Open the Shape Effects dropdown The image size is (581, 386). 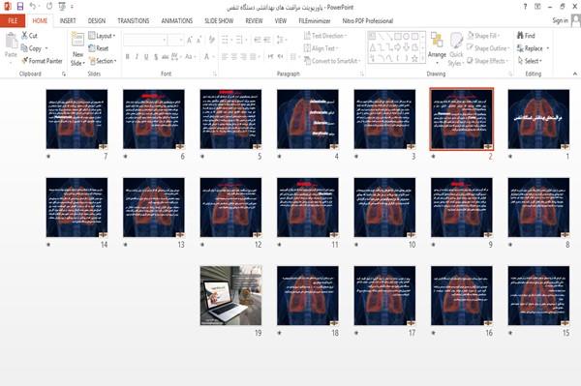point(487,61)
